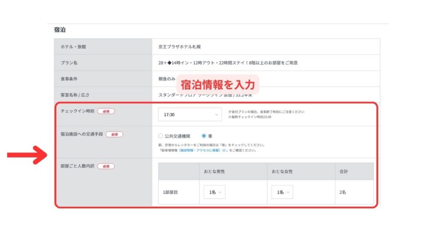Screen dimensions: 436x229
Task: Click the 1部屋目 row label
Action: [x=171, y=192]
